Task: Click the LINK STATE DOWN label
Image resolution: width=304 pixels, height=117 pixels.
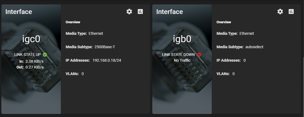Action: coord(178,55)
